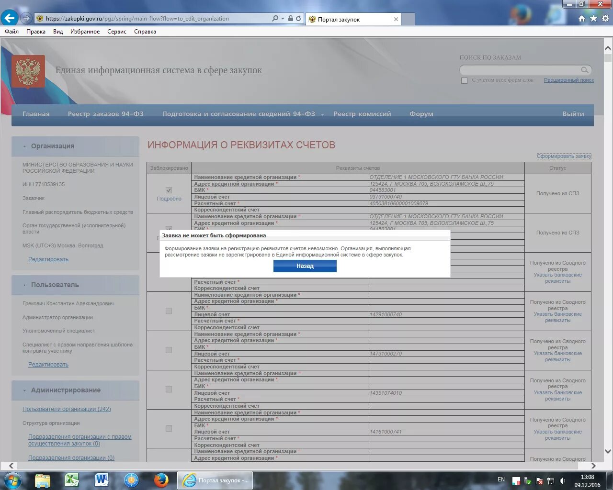Click the security lock icon in address bar
Image resolution: width=613 pixels, height=490 pixels.
point(290,18)
